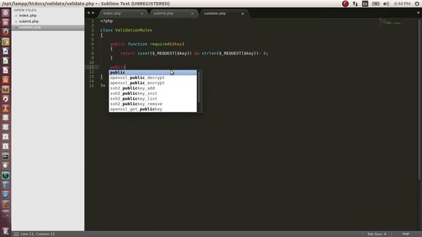The height and width of the screenshot is (237, 422).
Task: Launch Firefox from the dock
Action: (x=5, y=32)
